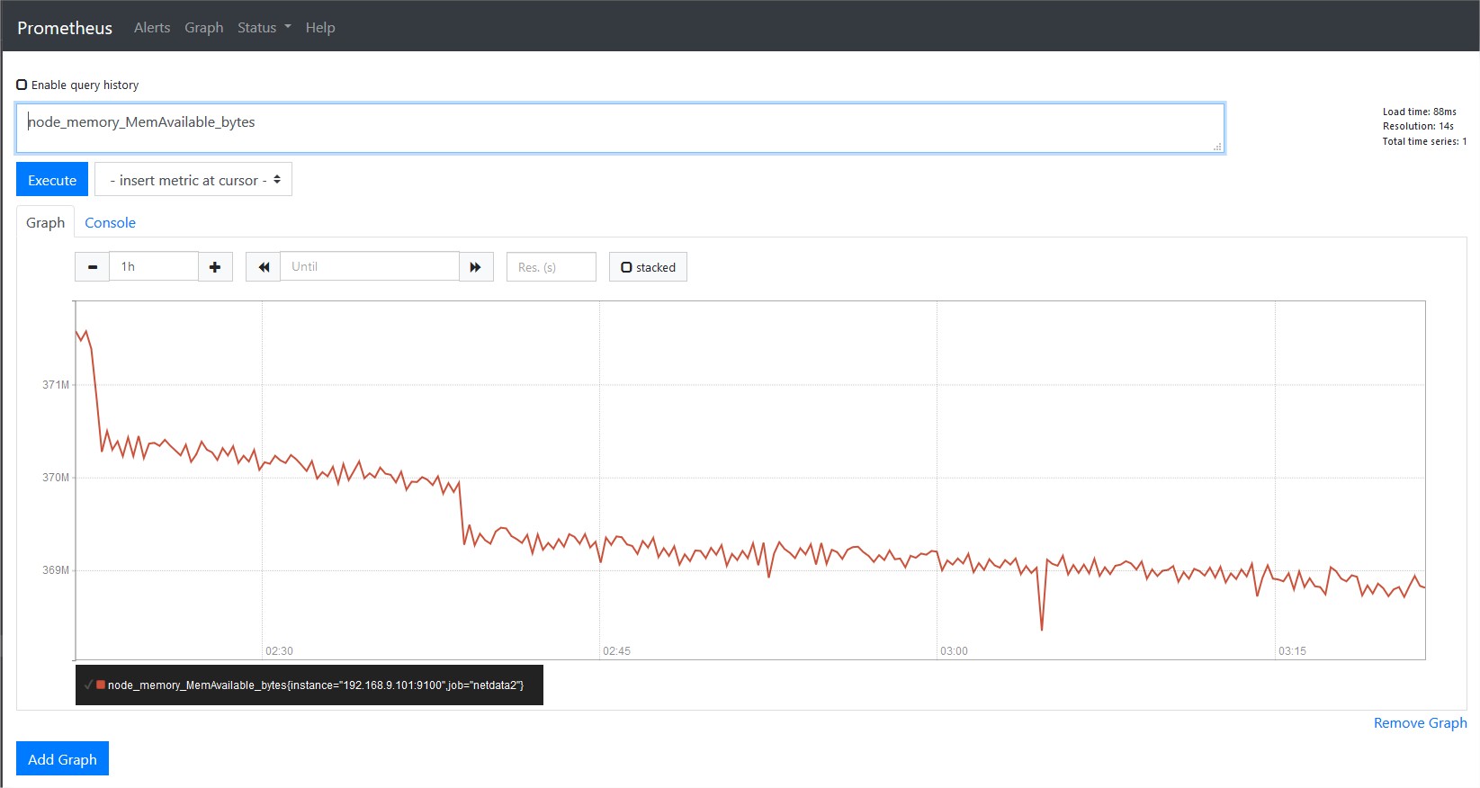1480x788 pixels.
Task: Click the 369M y-axis label
Action: pyautogui.click(x=56, y=570)
